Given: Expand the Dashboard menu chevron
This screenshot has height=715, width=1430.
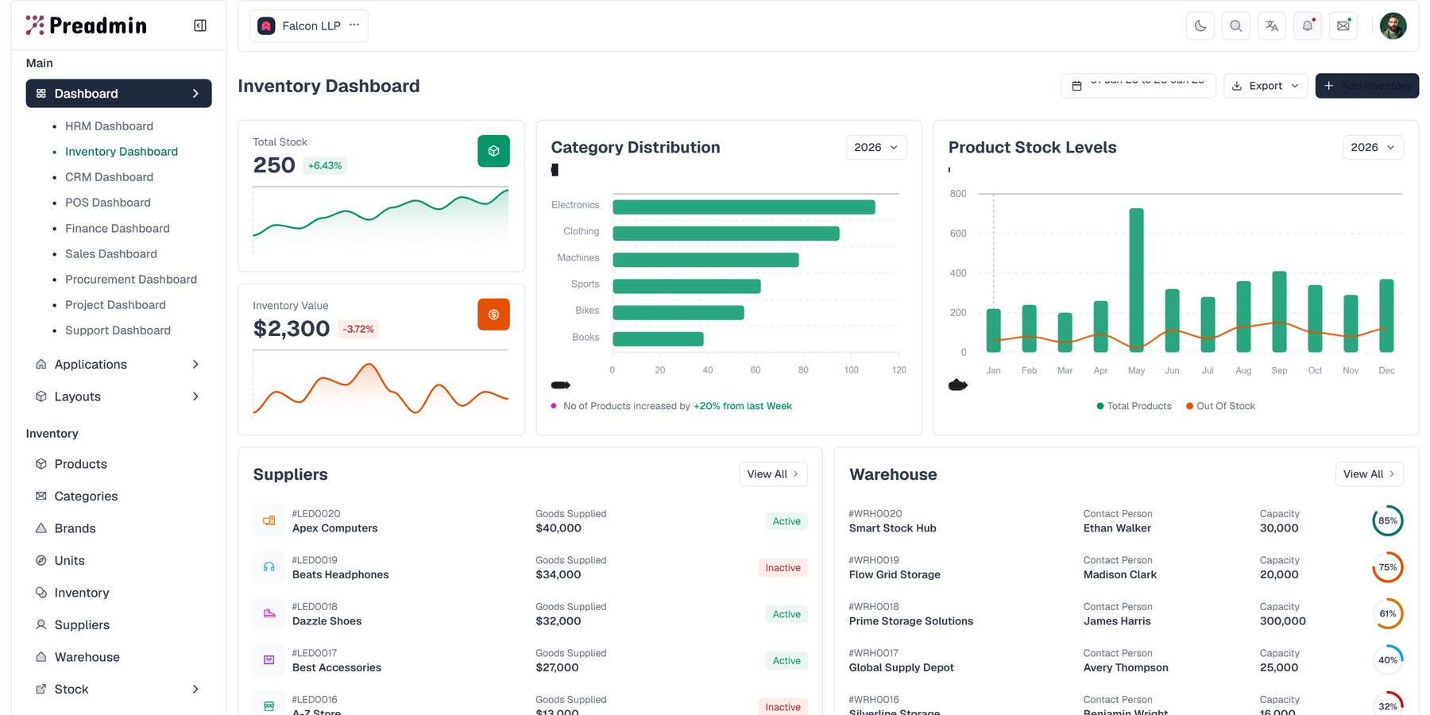Looking at the screenshot, I should tap(195, 94).
